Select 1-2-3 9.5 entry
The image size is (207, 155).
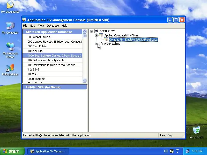53,69
